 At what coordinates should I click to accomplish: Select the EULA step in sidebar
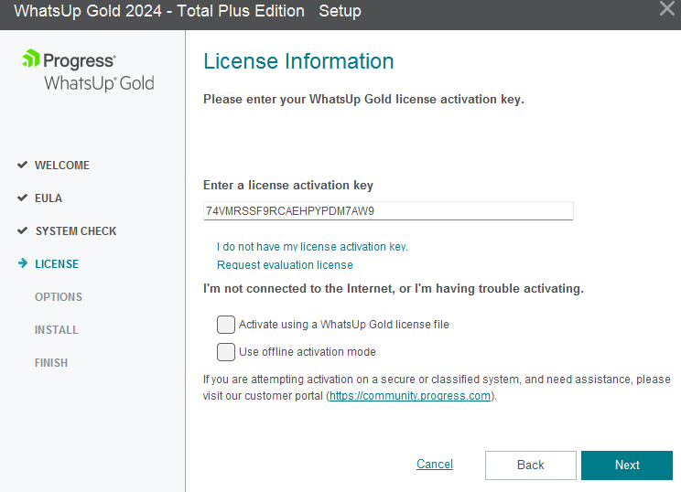(49, 198)
